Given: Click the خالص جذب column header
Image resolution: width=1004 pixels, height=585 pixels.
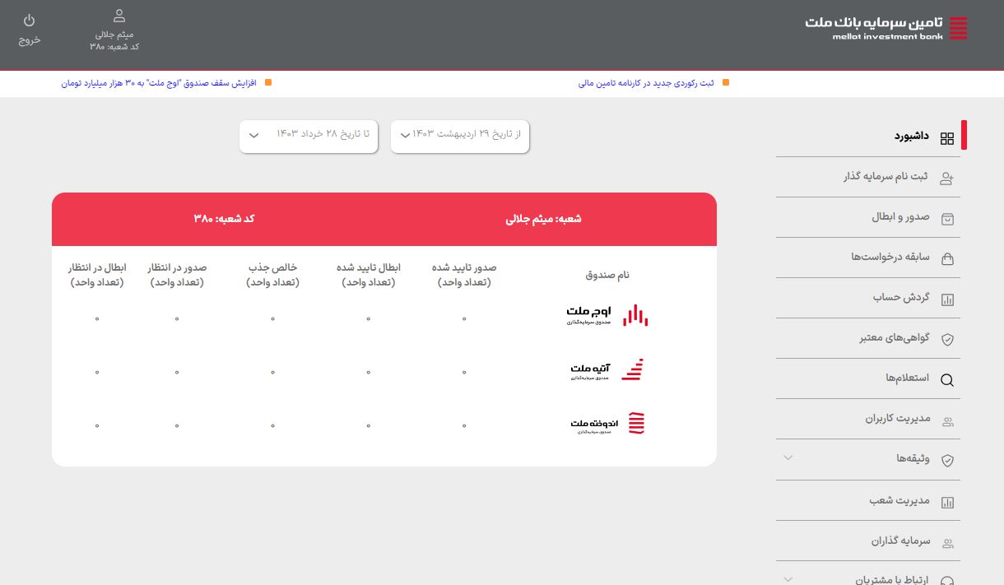Looking at the screenshot, I should click(272, 275).
